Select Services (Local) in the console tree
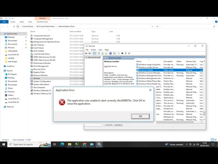This screenshot has height=164, width=218. pyautogui.click(x=94, y=57)
